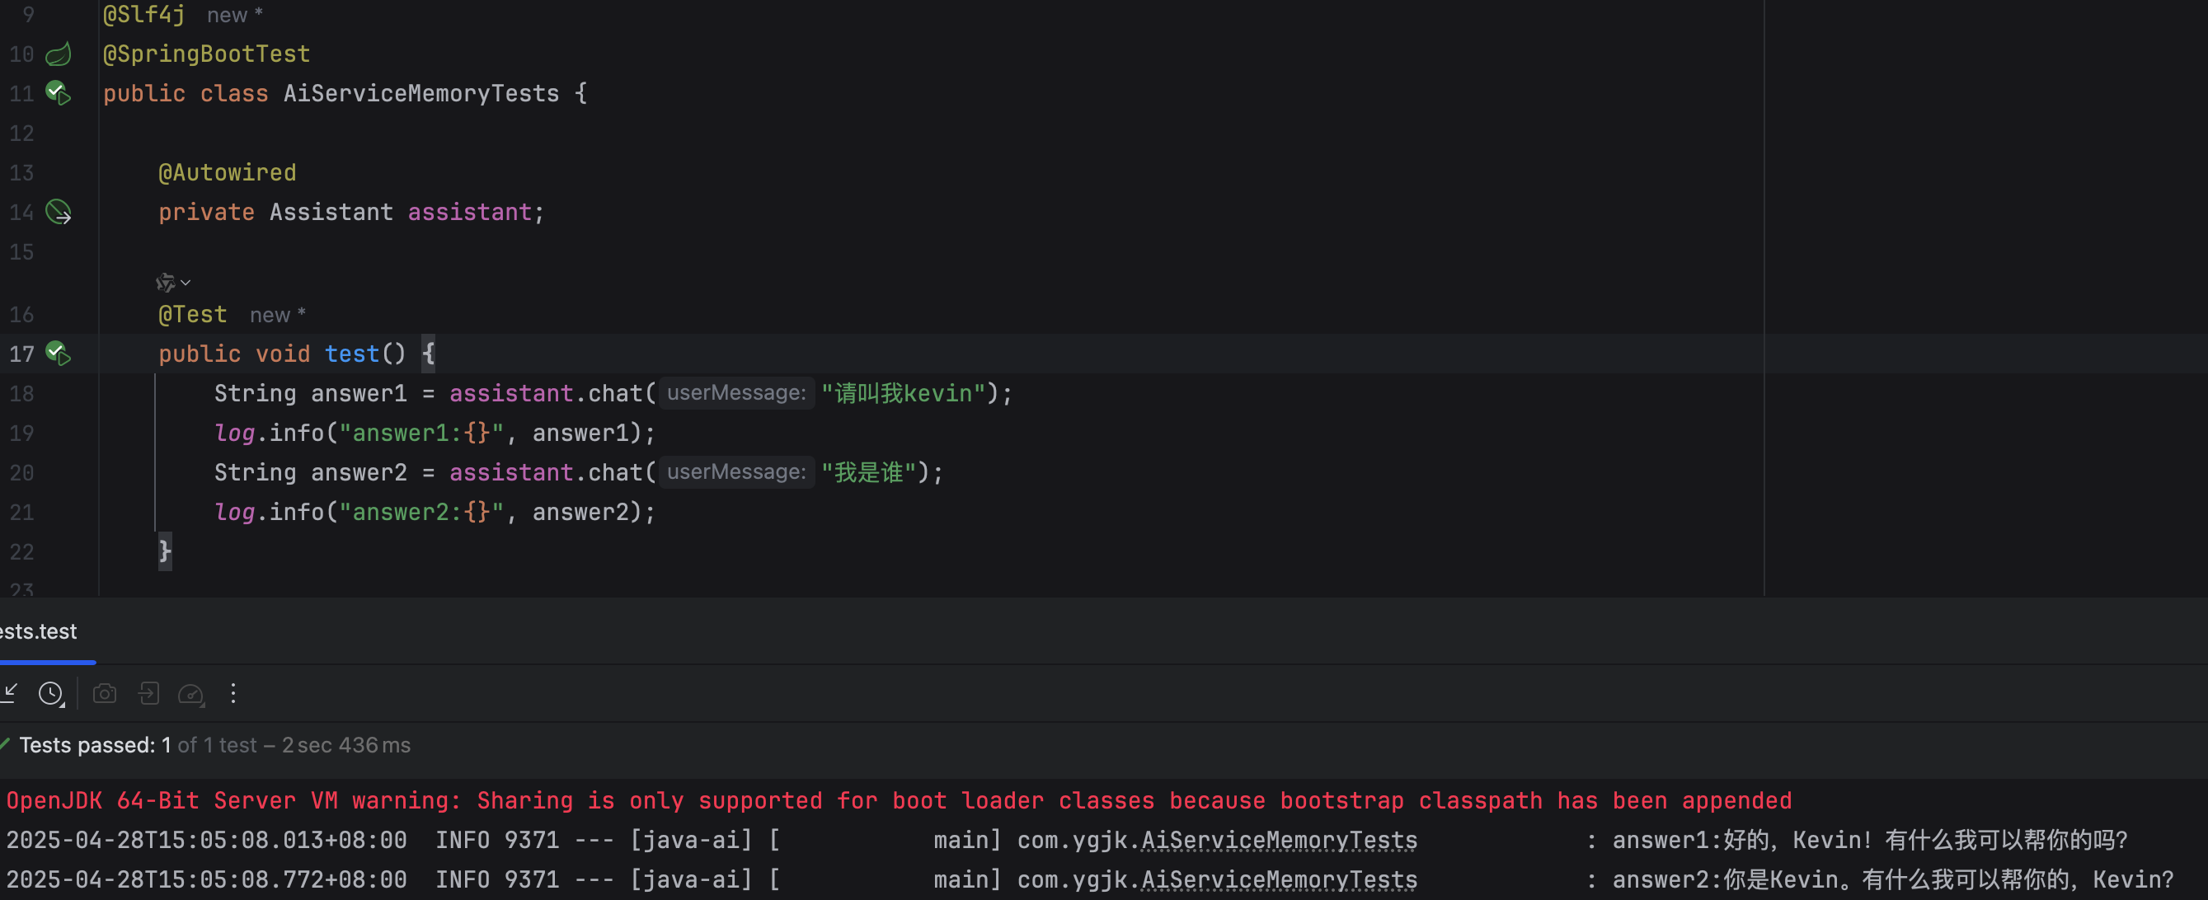Open AiServiceMemoryTests link in answer1 log line
The image size is (2208, 900).
click(1278, 840)
